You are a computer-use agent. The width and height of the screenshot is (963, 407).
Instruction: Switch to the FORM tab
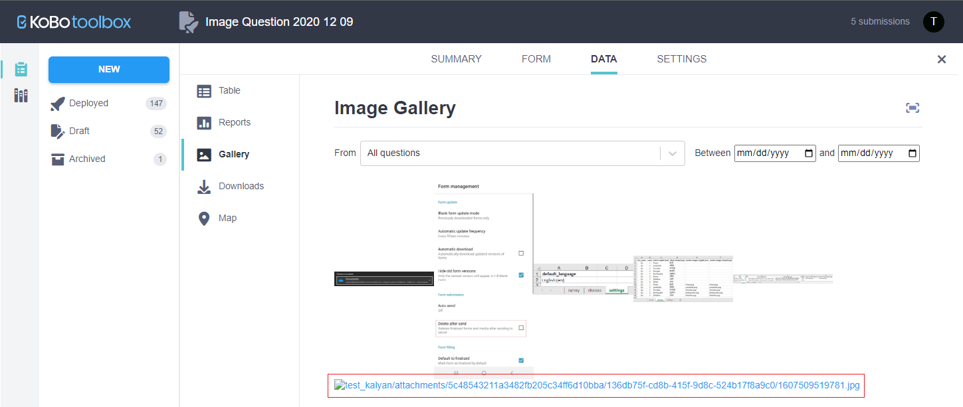point(536,58)
